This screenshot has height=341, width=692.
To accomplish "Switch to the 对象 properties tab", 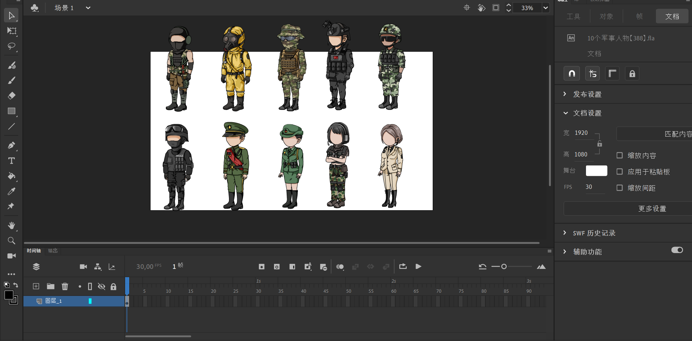I will pos(606,17).
